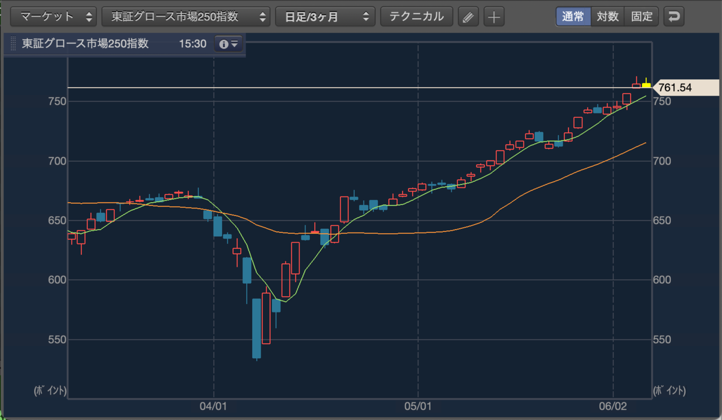The width and height of the screenshot is (722, 420).
Task: Change the 日足/3ヶ月 period dropdown
Action: pos(325,16)
